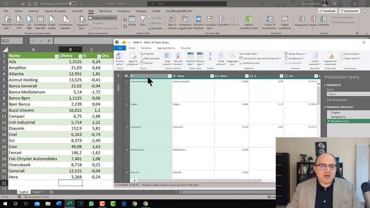This screenshot has width=370, height=208.
Task: Open Origini recenti icon
Action: (x=51, y=23)
